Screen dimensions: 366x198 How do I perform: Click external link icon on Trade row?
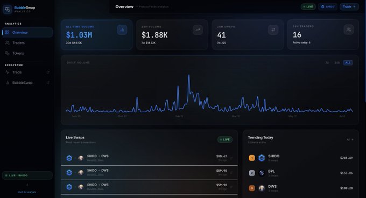coord(48,72)
